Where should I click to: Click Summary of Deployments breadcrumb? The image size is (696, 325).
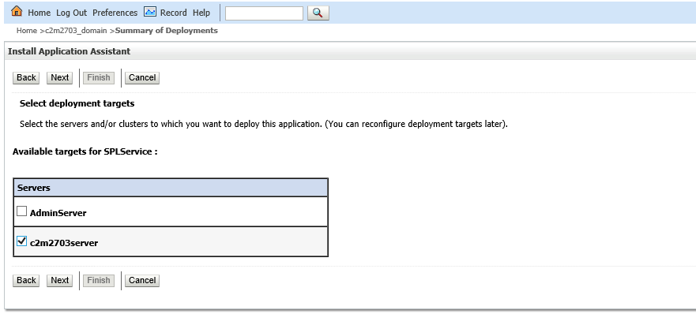[x=167, y=31]
